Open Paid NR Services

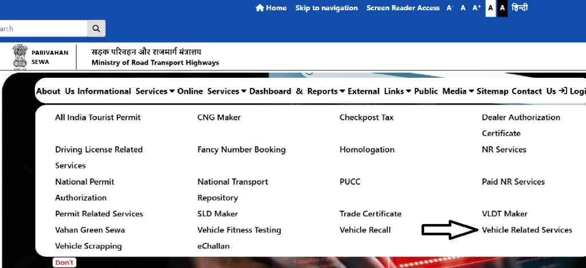tap(513, 182)
